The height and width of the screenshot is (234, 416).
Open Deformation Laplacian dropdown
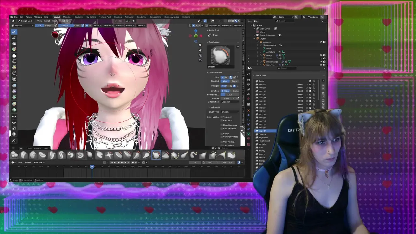(230, 102)
